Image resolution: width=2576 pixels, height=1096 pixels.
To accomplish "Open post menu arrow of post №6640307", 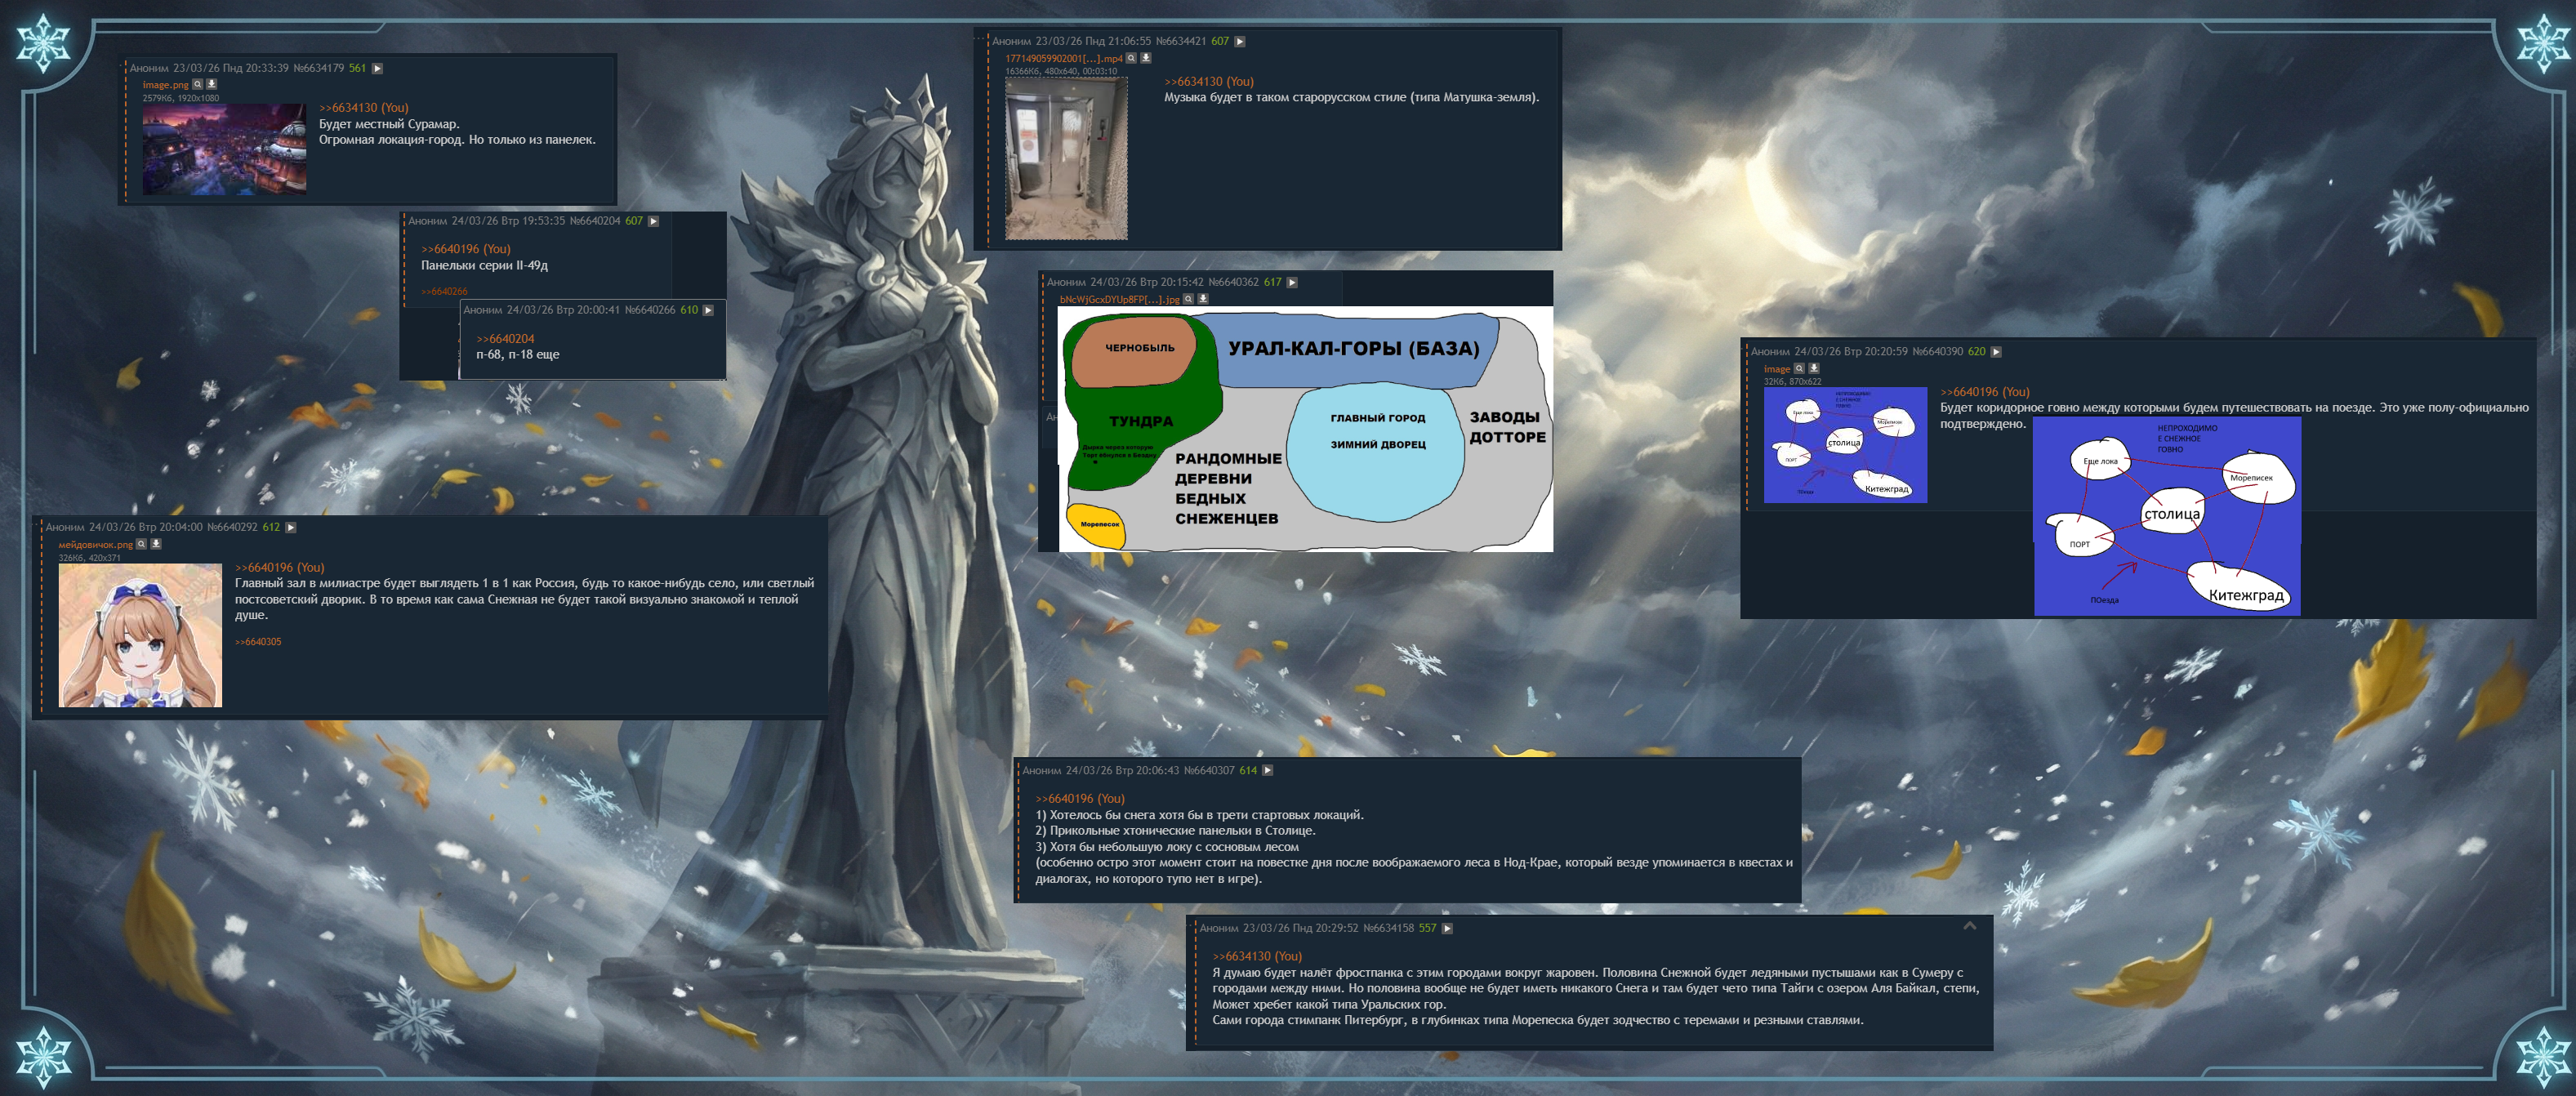I will (x=1267, y=770).
